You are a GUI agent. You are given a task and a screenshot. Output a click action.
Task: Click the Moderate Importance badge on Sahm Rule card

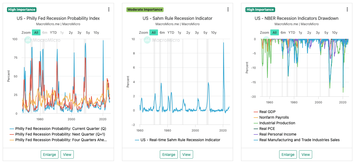pos(145,10)
